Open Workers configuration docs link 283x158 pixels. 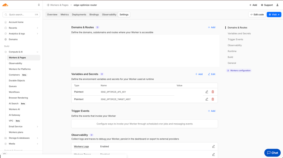pyautogui.click(x=238, y=71)
